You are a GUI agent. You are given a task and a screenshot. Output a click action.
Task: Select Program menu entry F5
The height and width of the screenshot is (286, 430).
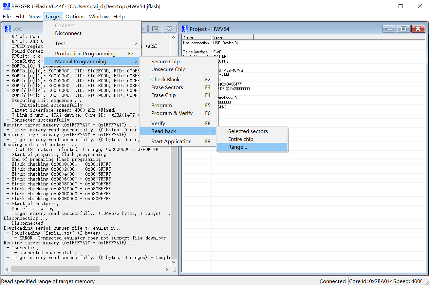coord(178,105)
